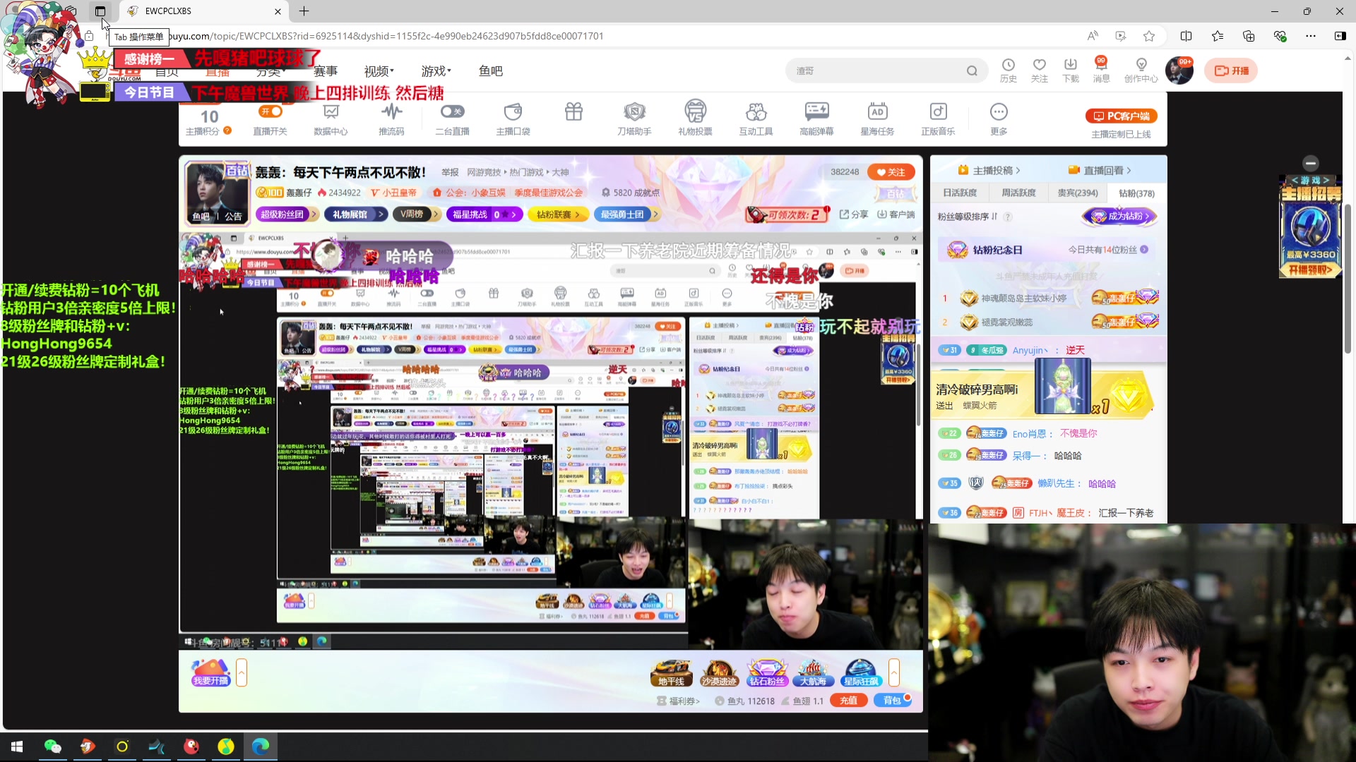Toggle 粉丝等级排序 fan level sort order
1356x762 pixels.
(996, 217)
